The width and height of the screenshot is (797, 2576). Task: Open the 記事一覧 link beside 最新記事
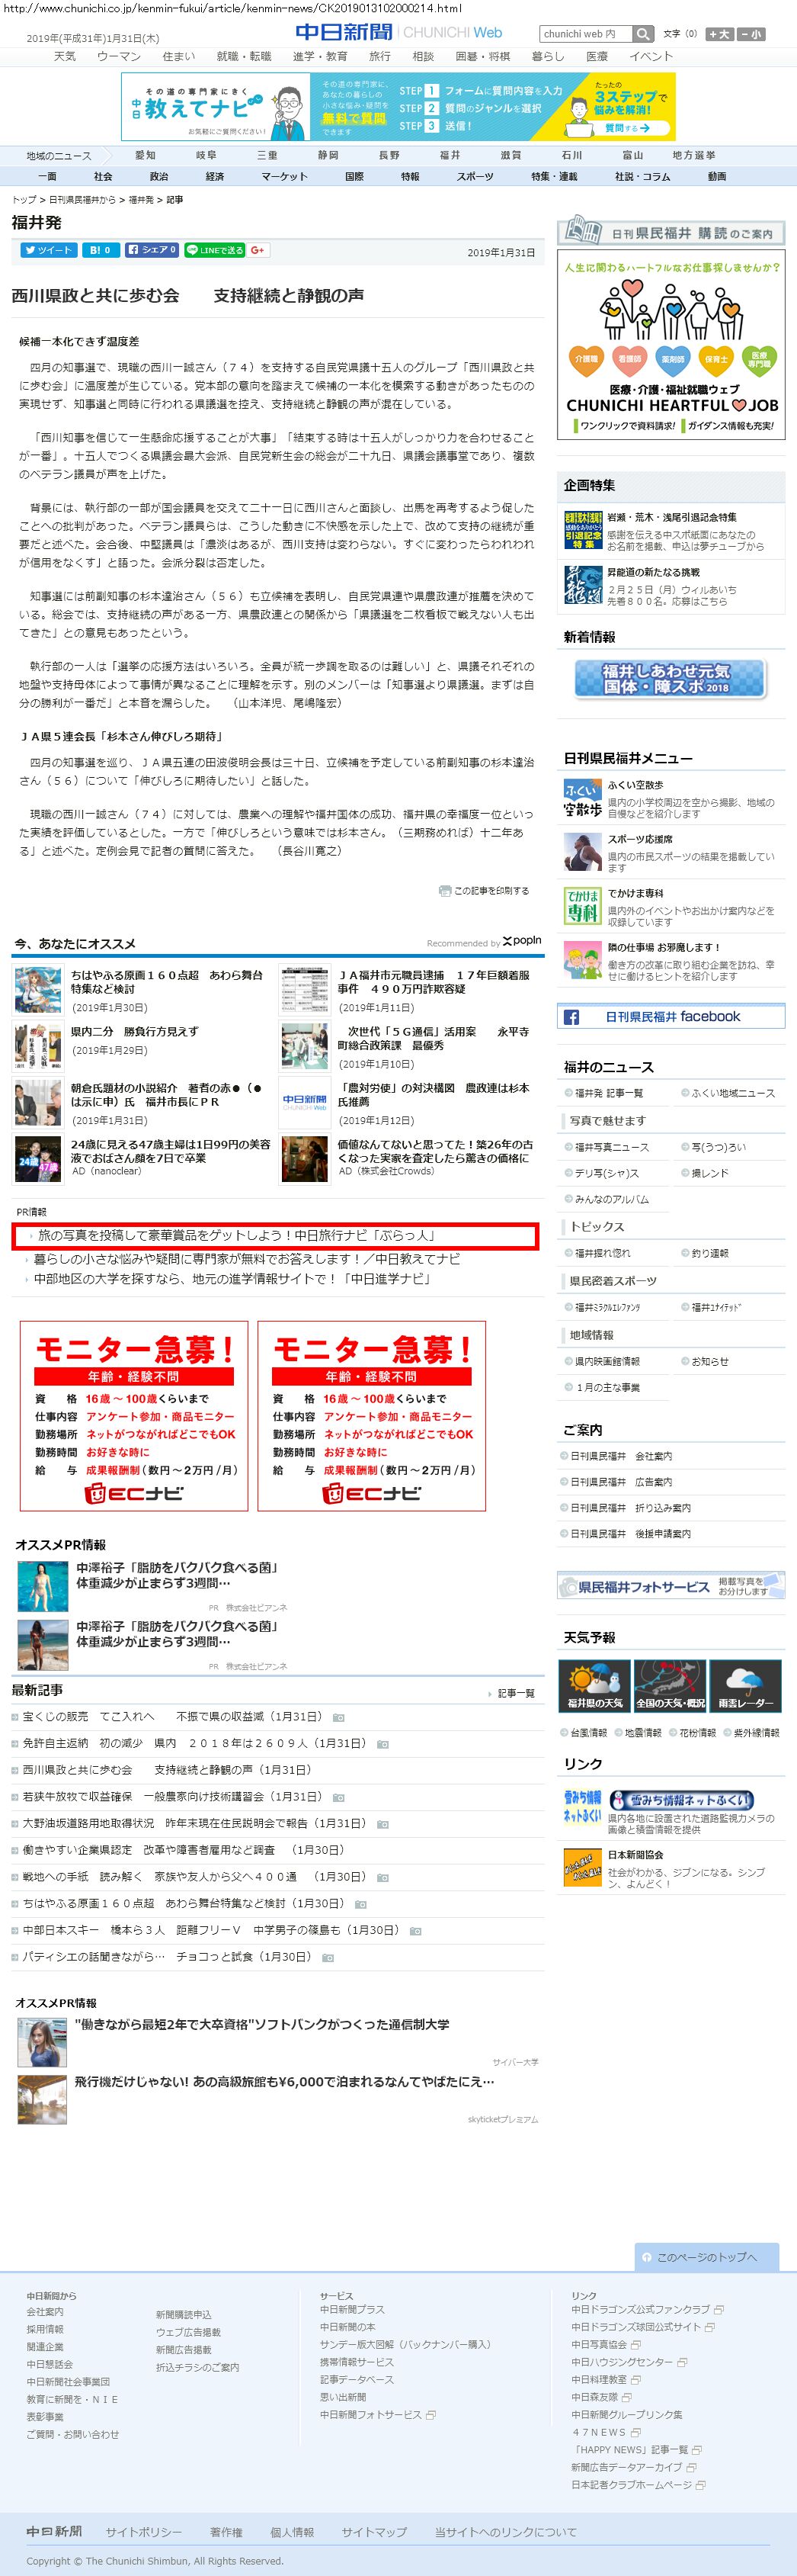(x=517, y=1693)
